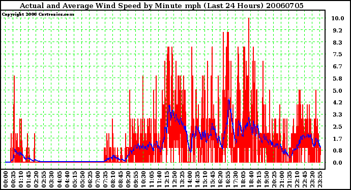Click the 00:00 time axis label

coord(6,179)
